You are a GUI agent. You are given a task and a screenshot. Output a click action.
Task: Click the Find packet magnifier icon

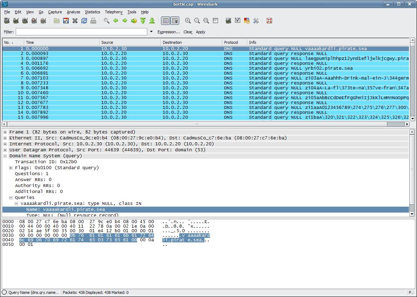point(107,21)
